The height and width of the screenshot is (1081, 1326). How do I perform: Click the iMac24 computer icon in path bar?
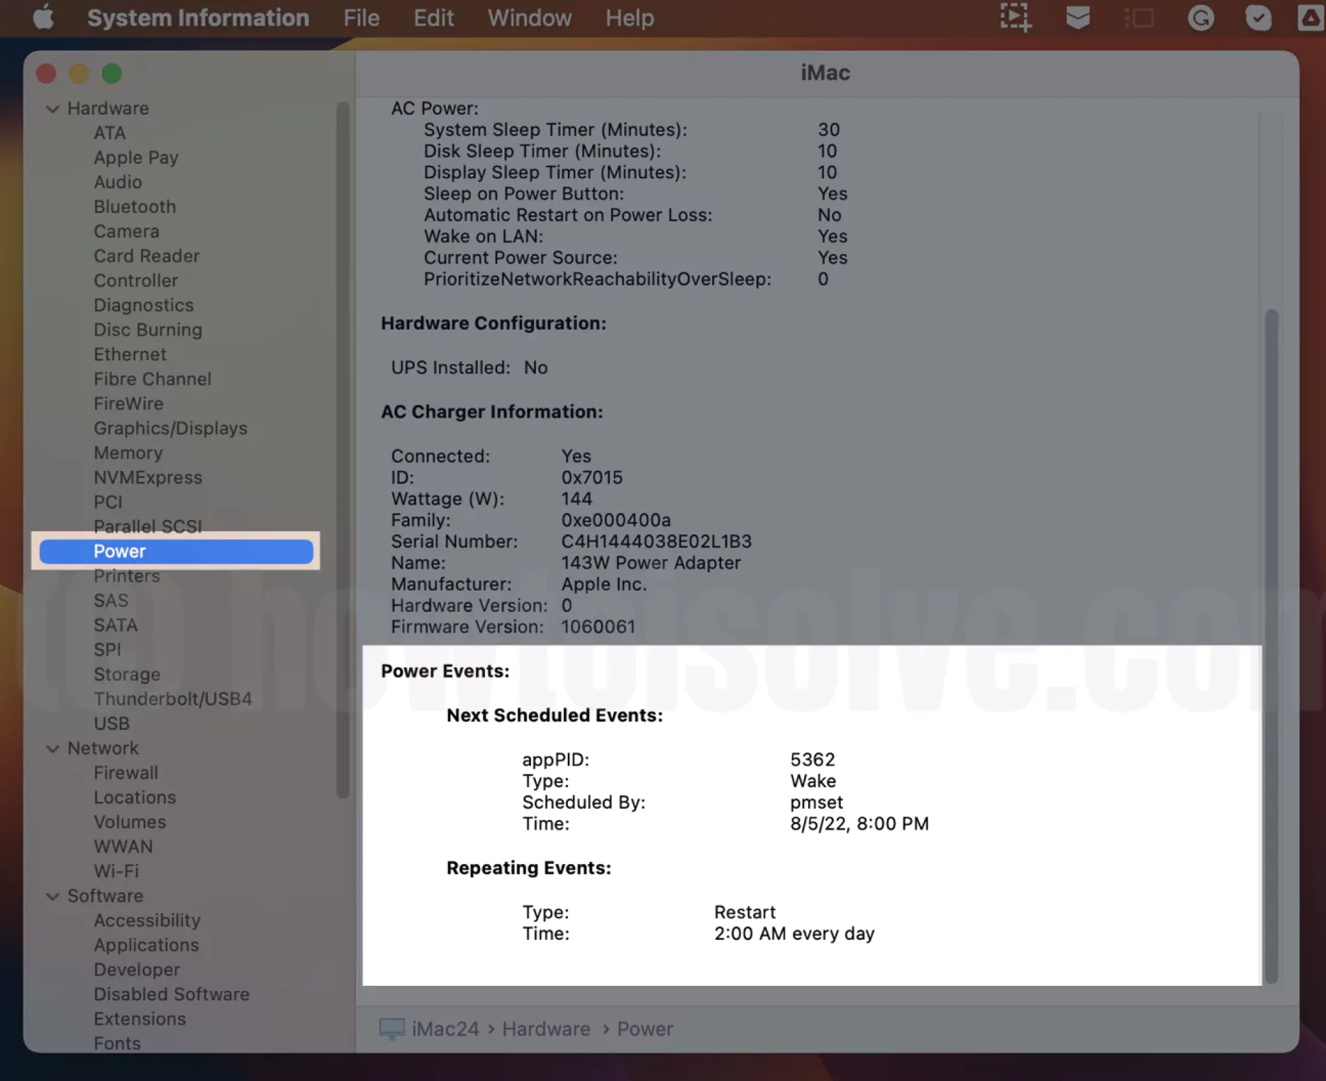392,1029
